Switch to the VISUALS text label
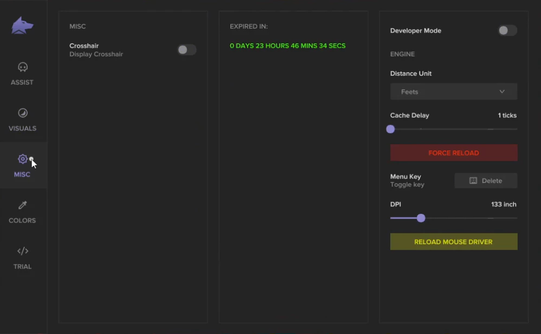This screenshot has height=334, width=541. (22, 128)
